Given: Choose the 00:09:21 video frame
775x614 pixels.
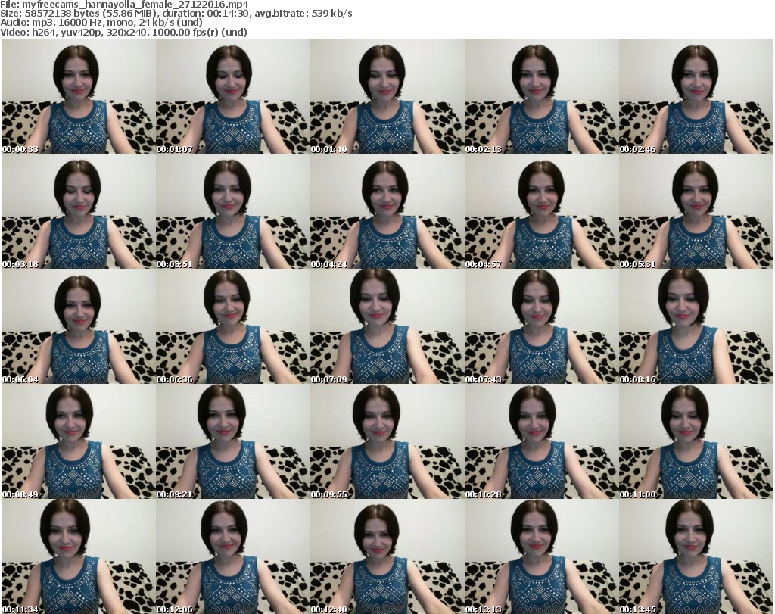Looking at the screenshot, I should click(233, 441).
